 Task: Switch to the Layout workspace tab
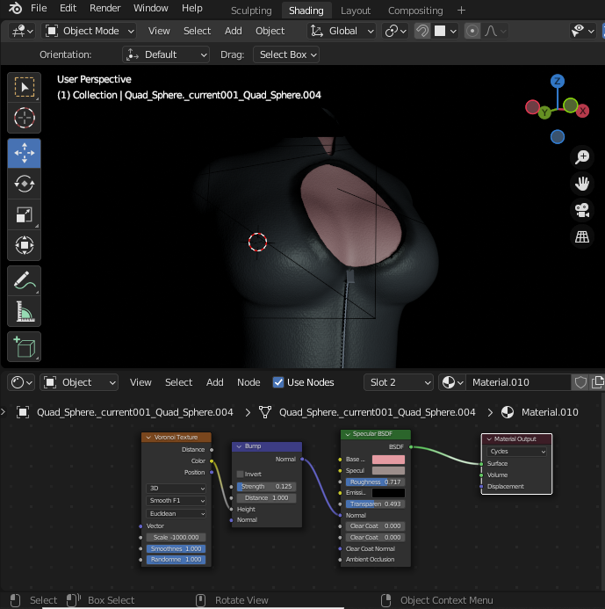(356, 11)
